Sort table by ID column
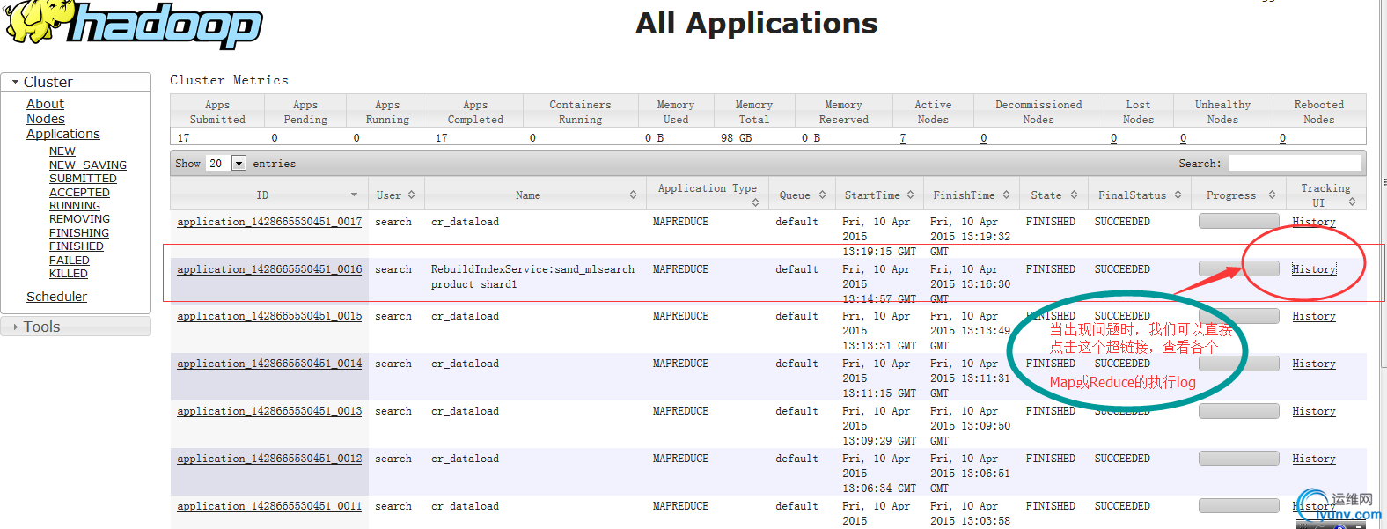 point(268,195)
